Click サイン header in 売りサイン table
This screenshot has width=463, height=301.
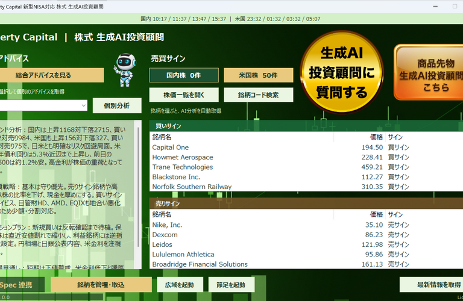coord(424,214)
